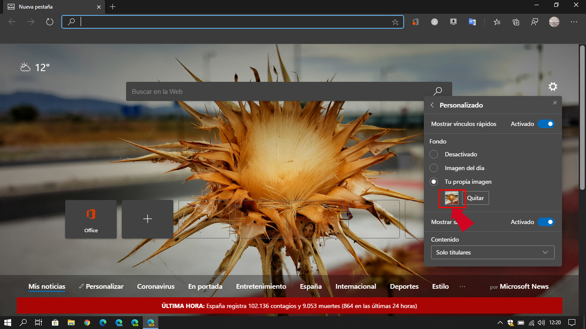Screen dimensions: 586x329
Task: Select the Imagen del día radio button
Action: (434, 168)
